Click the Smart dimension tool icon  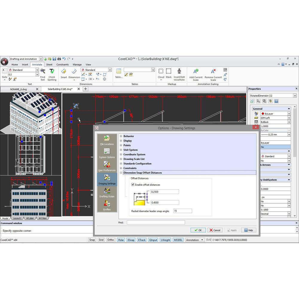point(64,72)
